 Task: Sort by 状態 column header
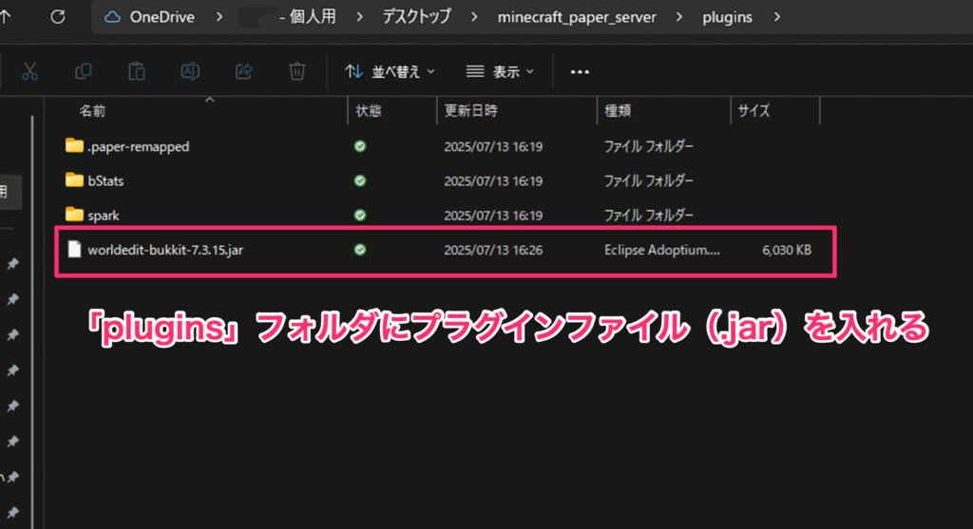pos(368,111)
